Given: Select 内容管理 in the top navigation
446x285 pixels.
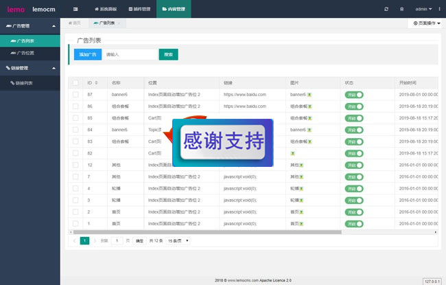Looking at the screenshot, I should tap(174, 9).
